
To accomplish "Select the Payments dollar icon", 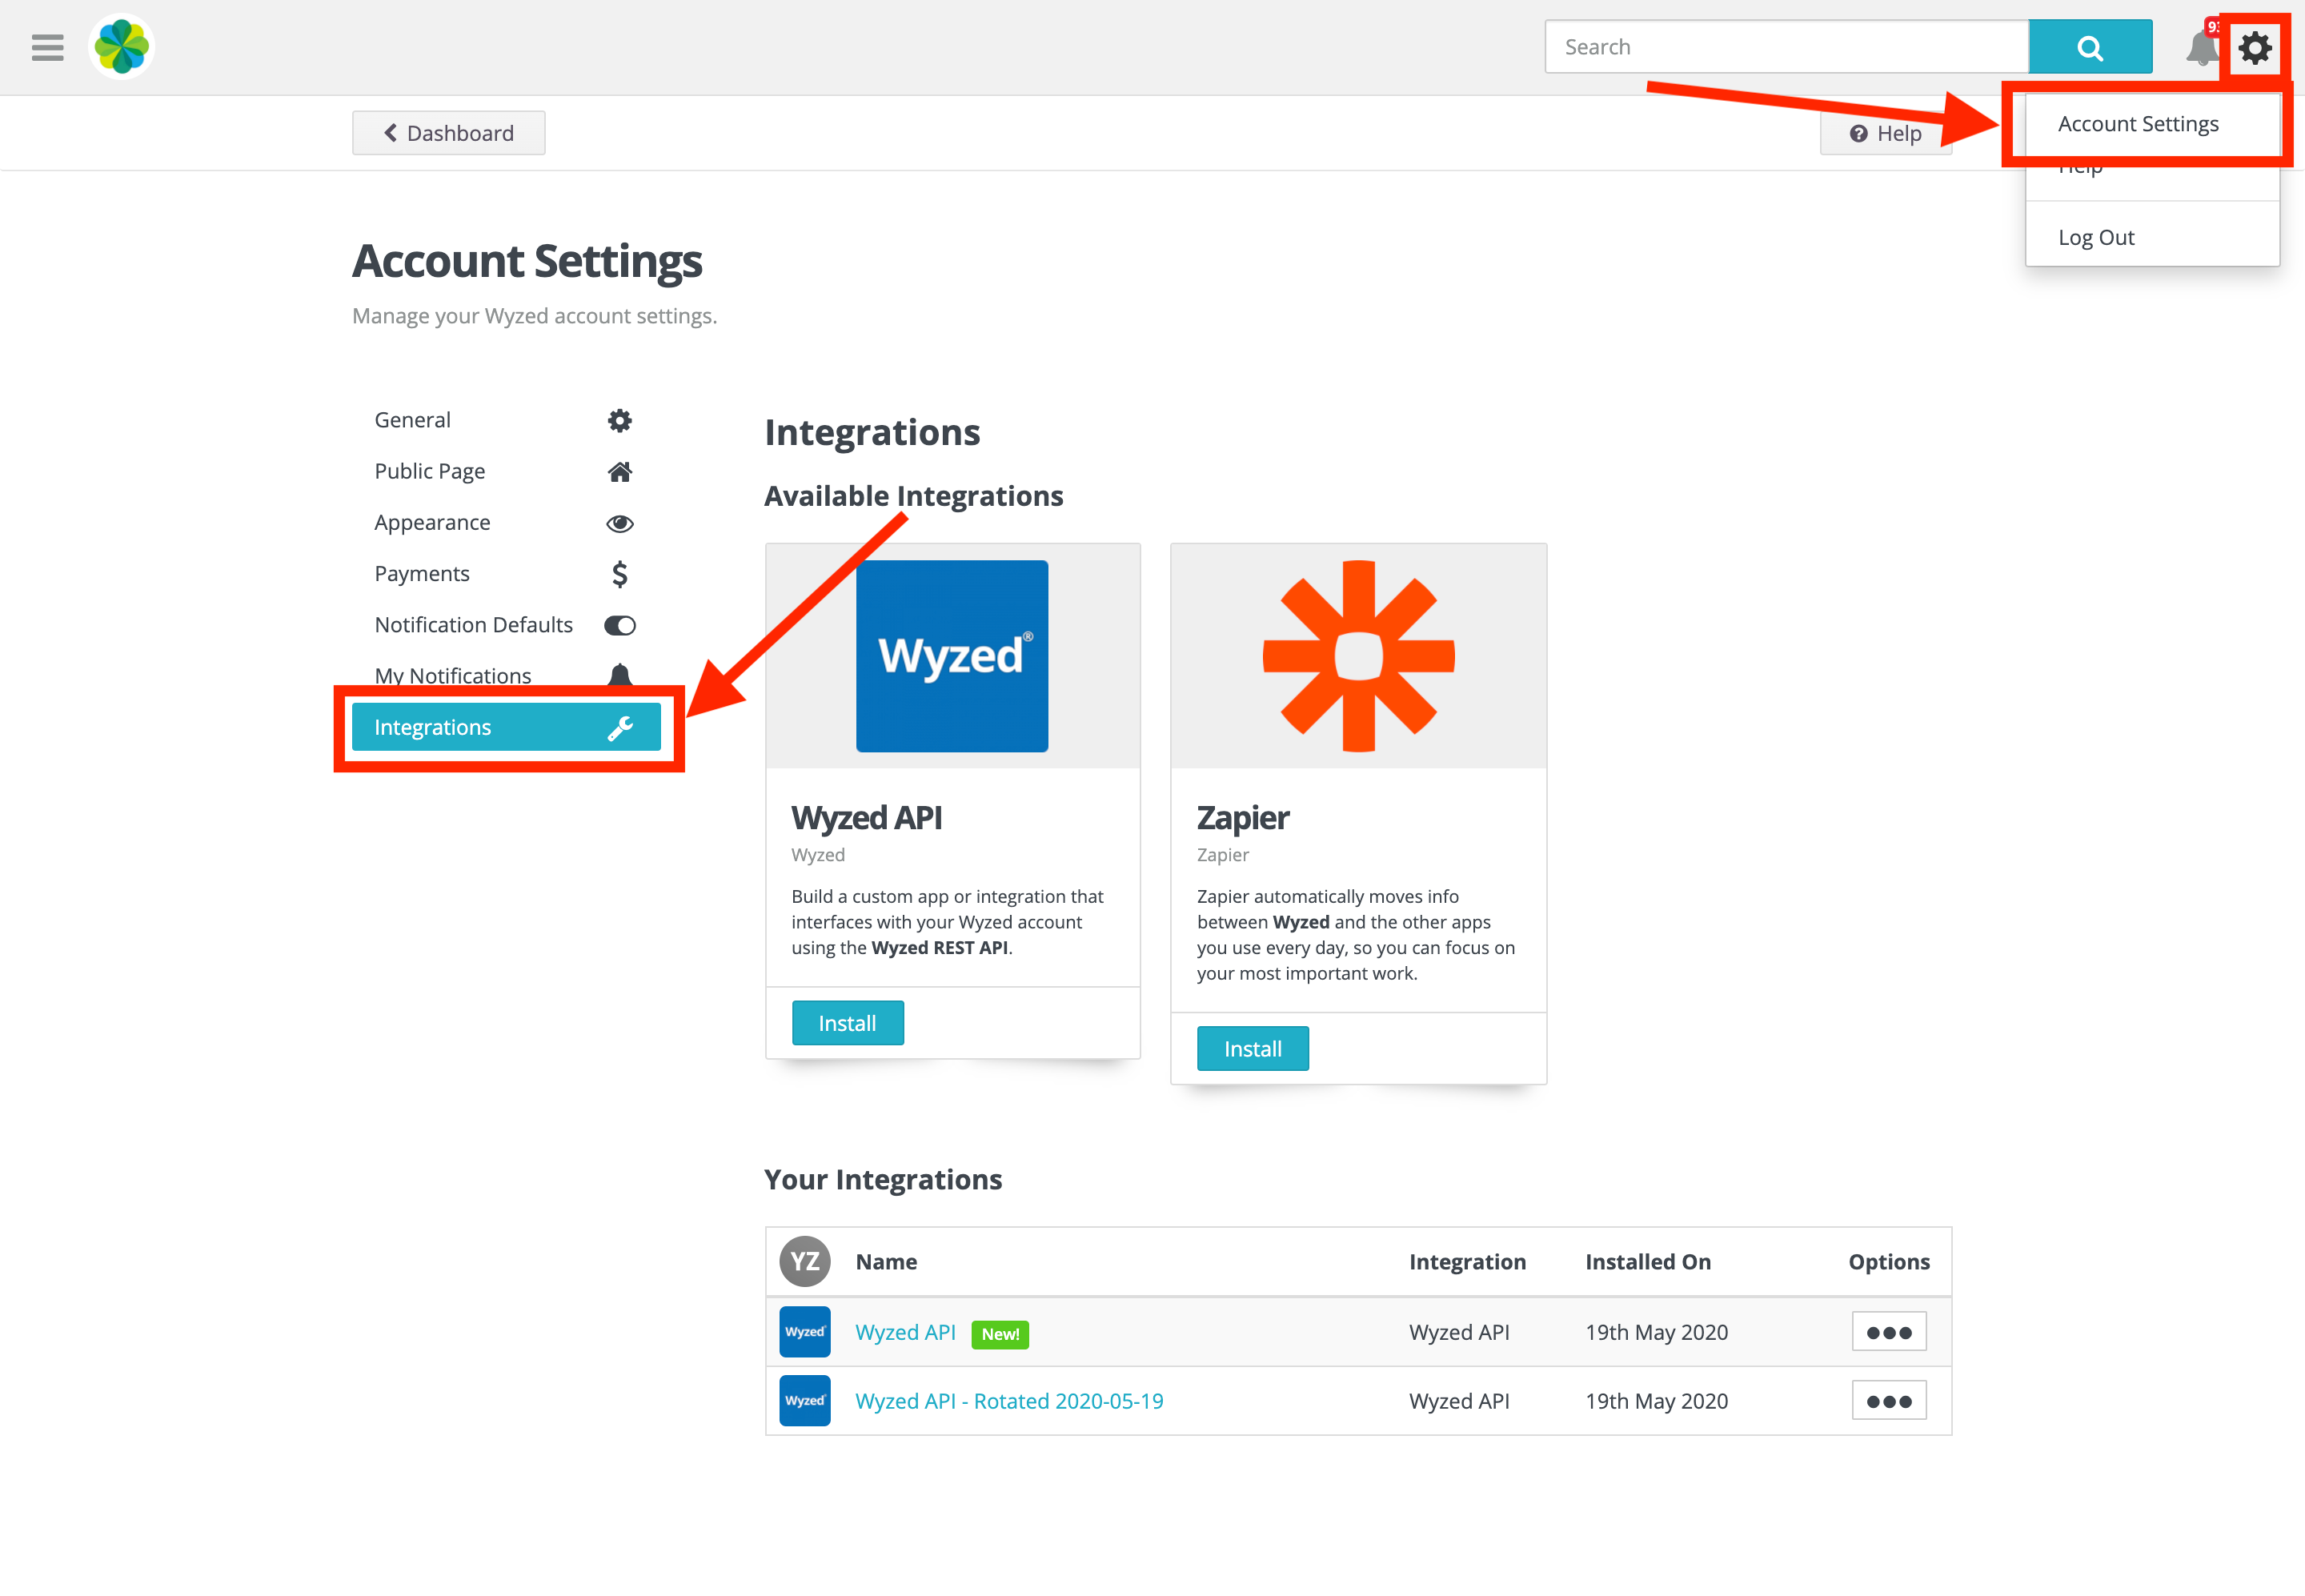I will (619, 573).
